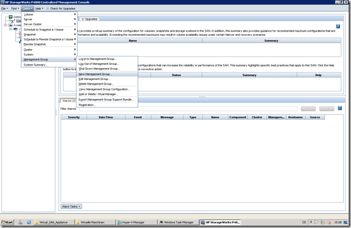Open the Alarm Tasks dropdown
The height and width of the screenshot is (228, 351).
[71, 206]
